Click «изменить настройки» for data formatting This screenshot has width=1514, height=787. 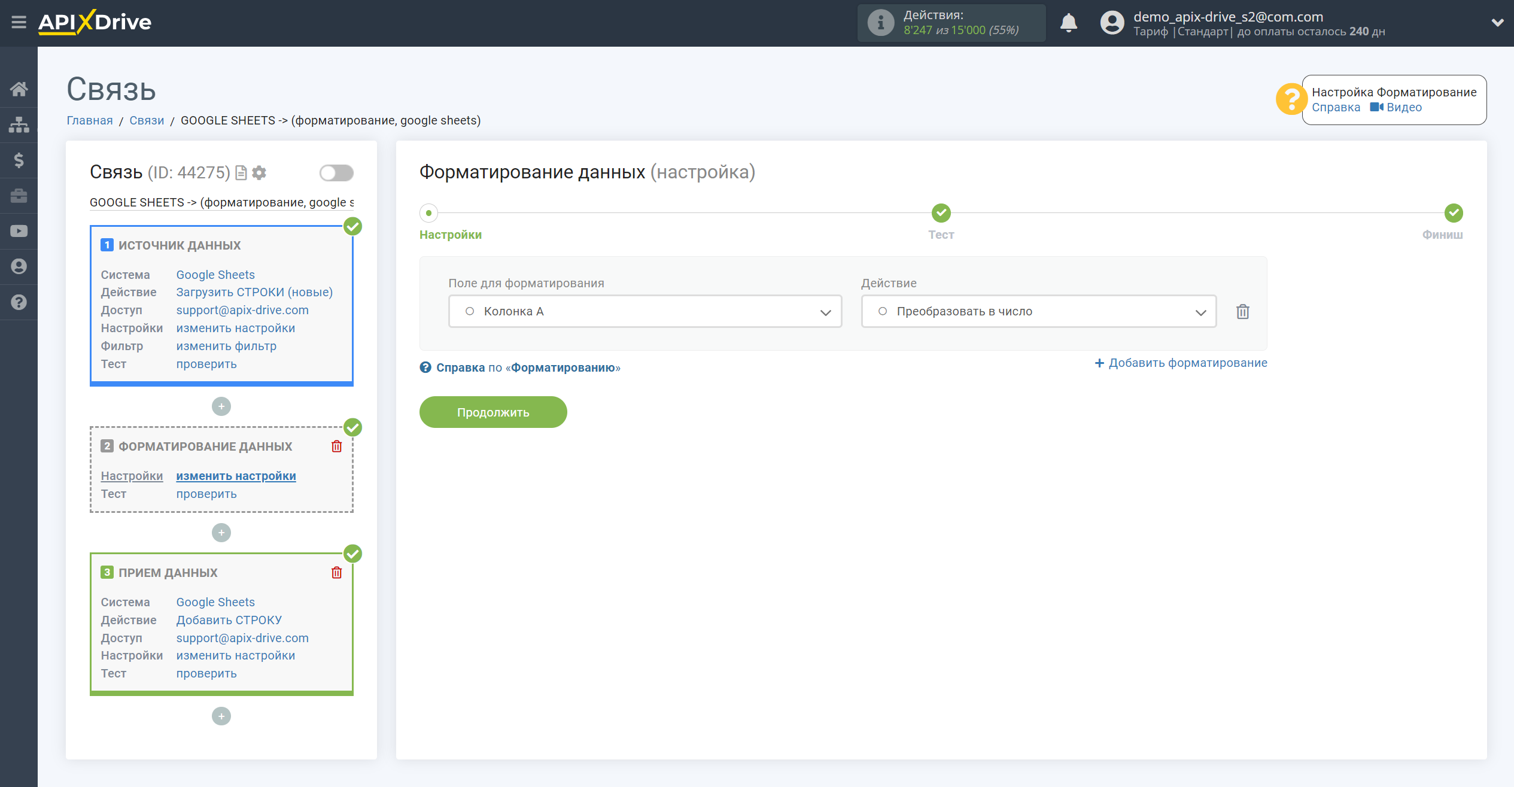point(235,476)
